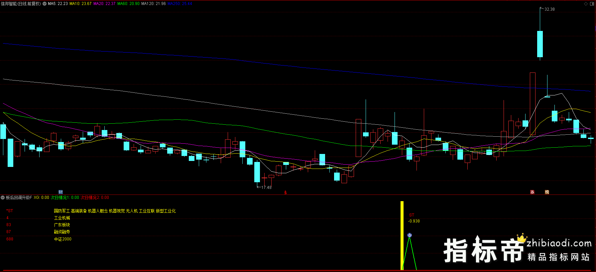
Task: Select the MA60: 20.90 indicator label
Action: point(128,4)
